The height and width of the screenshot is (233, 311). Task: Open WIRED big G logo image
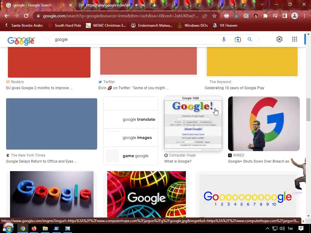point(264,124)
